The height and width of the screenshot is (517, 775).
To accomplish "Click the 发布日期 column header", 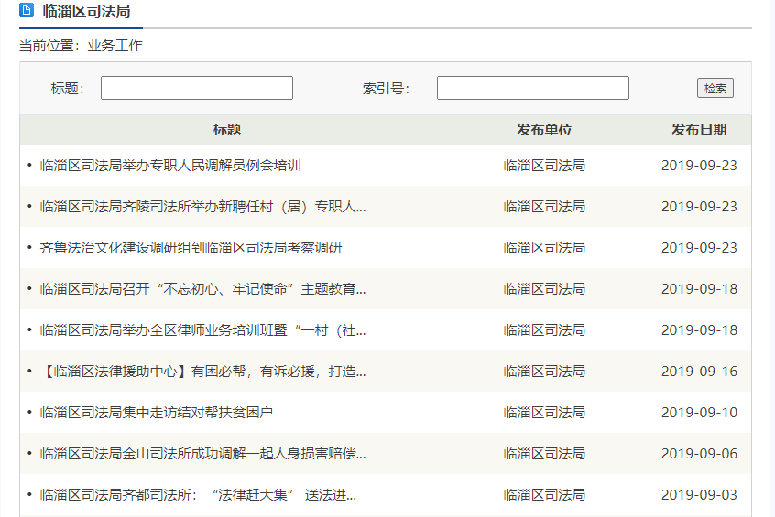I will tap(699, 130).
